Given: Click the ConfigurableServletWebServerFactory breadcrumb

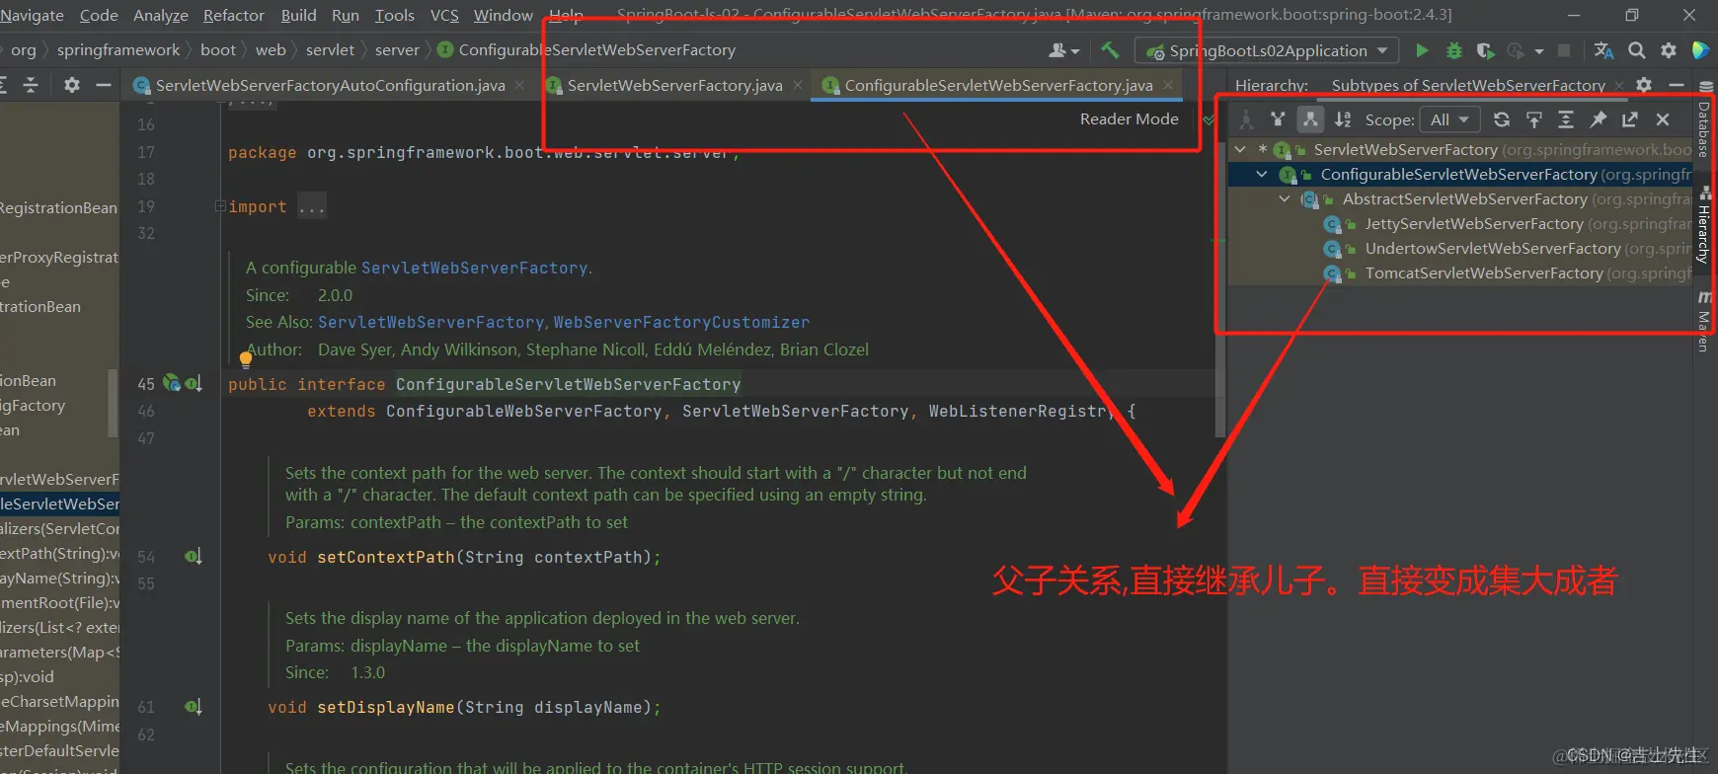Looking at the screenshot, I should tap(586, 49).
